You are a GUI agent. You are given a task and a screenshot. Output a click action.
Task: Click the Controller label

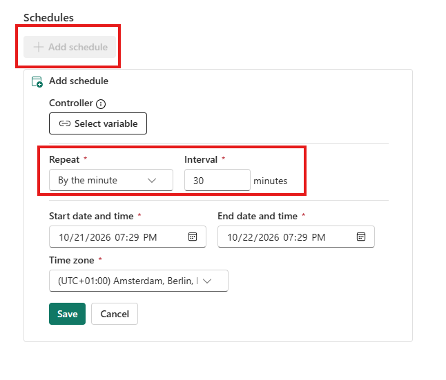71,103
